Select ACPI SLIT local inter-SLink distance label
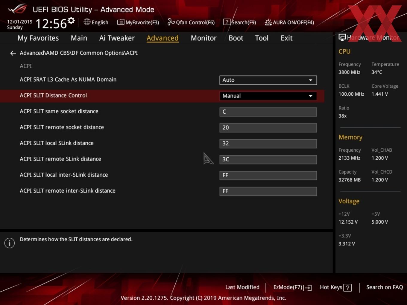407x305 pixels. (64, 175)
